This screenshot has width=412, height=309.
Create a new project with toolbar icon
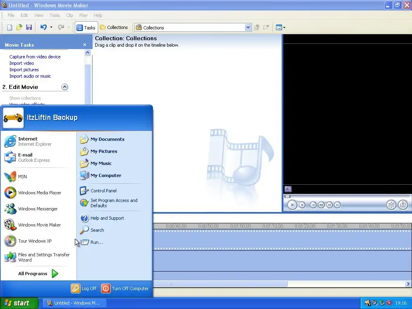10,27
